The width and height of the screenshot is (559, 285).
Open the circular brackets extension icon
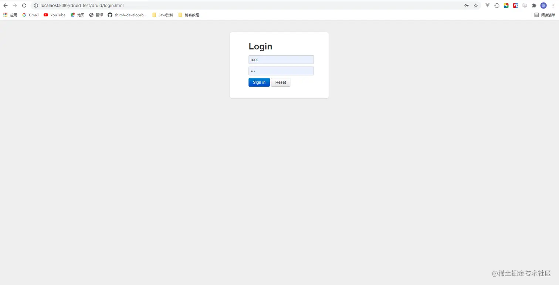click(x=497, y=6)
